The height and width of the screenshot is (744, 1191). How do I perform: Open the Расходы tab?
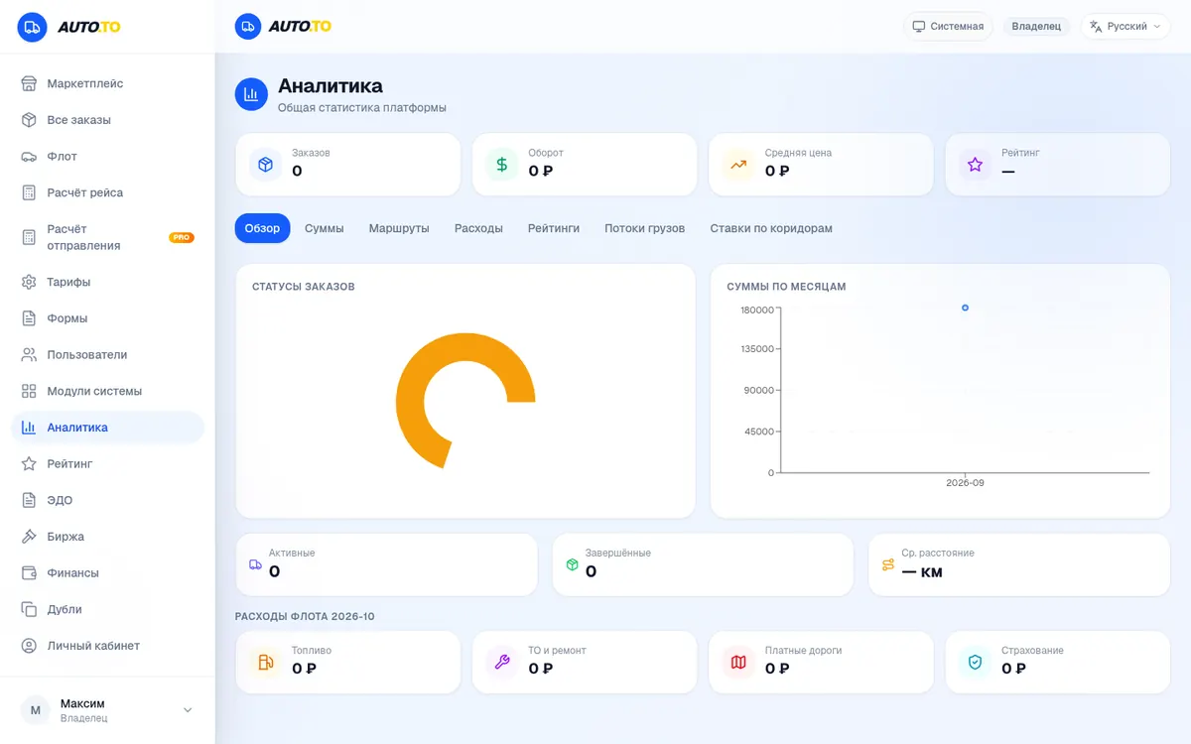click(478, 228)
